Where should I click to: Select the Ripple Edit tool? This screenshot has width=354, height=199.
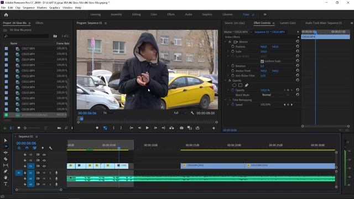[6, 153]
